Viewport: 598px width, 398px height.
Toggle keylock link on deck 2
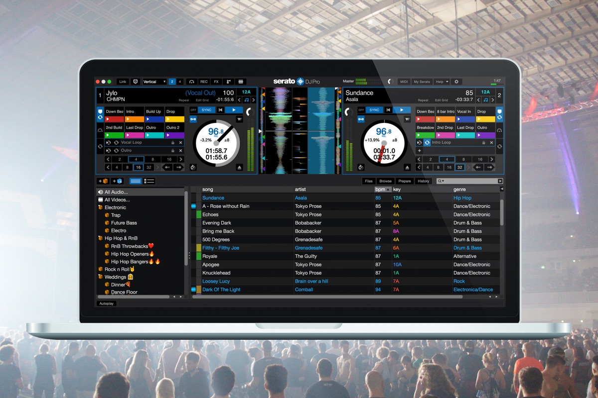361,119
